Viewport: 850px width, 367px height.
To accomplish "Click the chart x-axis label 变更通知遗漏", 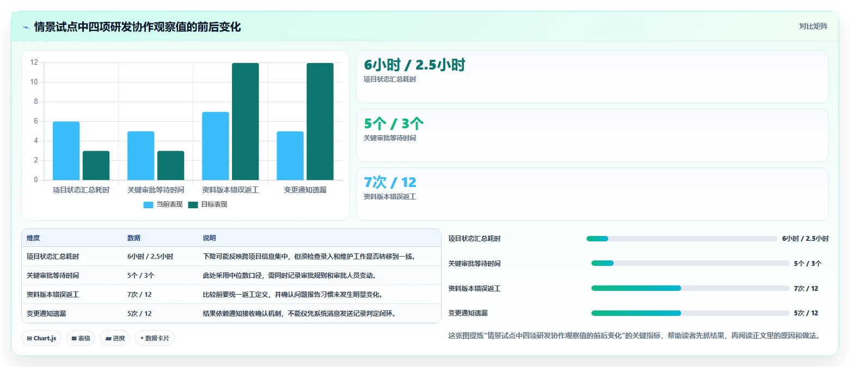I will point(305,190).
